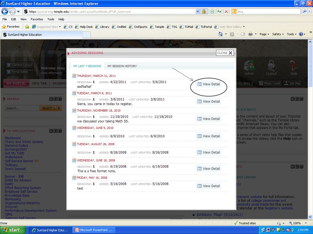
Task: Click calendar icon beside Tuesday, August 26, 2008
Action: pos(74,144)
